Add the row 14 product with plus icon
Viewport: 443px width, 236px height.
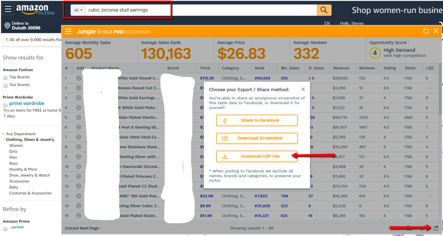[79, 206]
